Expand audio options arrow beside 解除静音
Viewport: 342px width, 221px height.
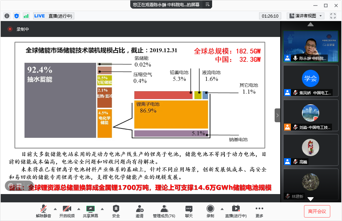(55, 209)
